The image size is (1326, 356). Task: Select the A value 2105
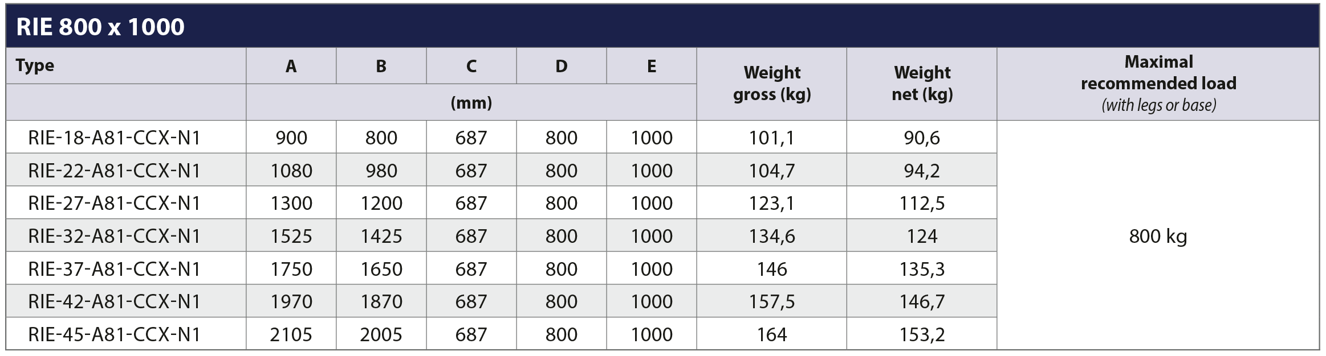(x=291, y=334)
